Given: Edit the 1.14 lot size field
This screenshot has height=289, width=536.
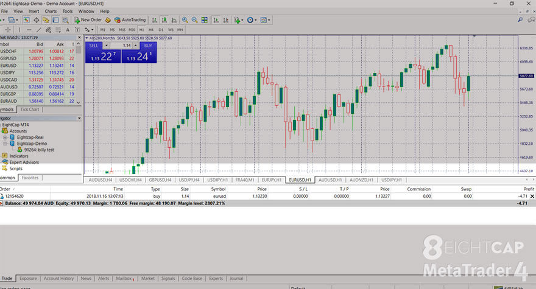Looking at the screenshot, I should [x=121, y=46].
